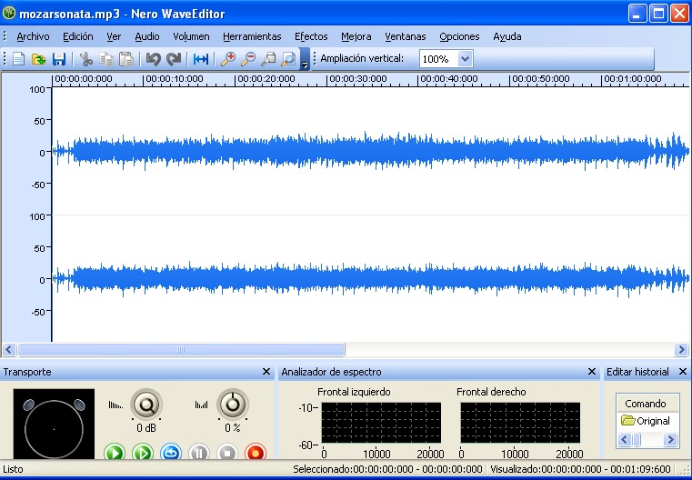Click the second green play button
Image resolution: width=692 pixels, height=480 pixels.
[143, 453]
